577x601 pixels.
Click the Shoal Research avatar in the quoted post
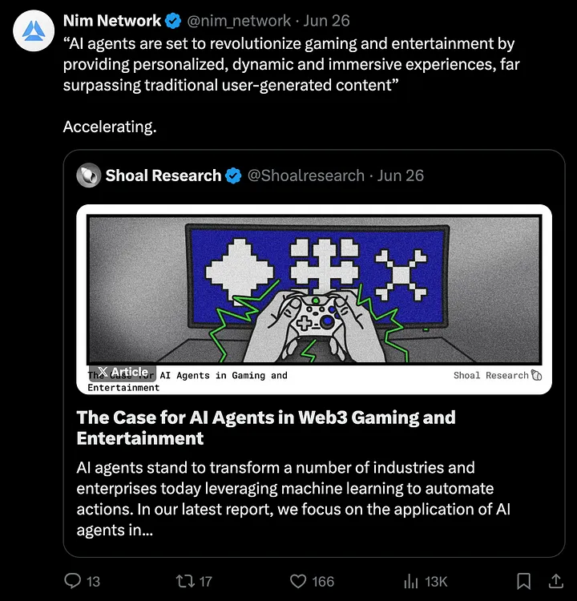(88, 175)
